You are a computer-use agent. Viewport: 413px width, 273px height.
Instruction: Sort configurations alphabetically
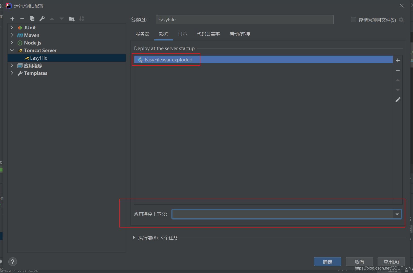pos(81,19)
